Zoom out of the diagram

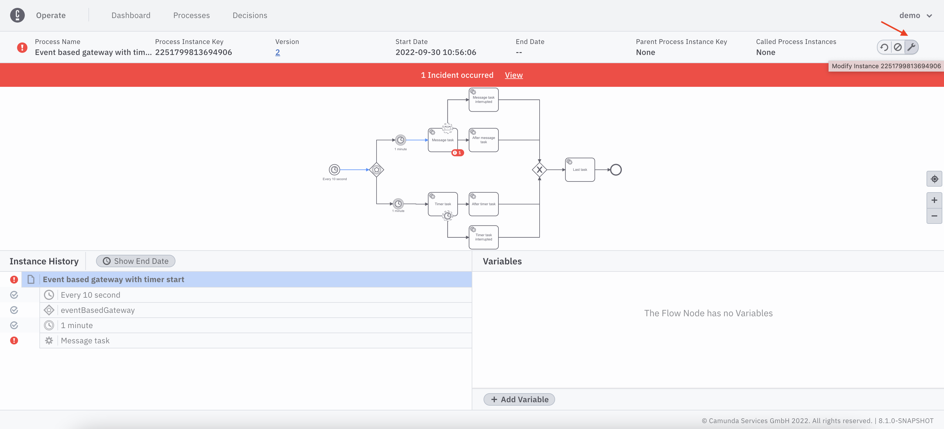pos(934,216)
